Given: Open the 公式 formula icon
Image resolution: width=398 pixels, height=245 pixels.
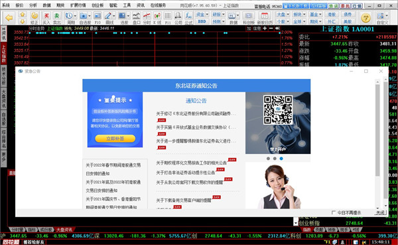Looking at the screenshot, I should (188, 16).
